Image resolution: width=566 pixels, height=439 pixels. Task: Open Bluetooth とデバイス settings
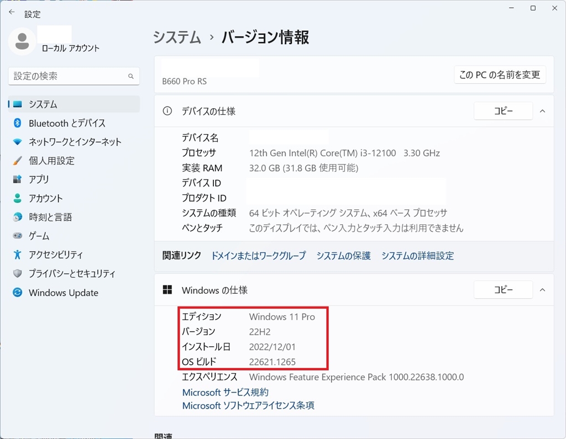coord(74,123)
